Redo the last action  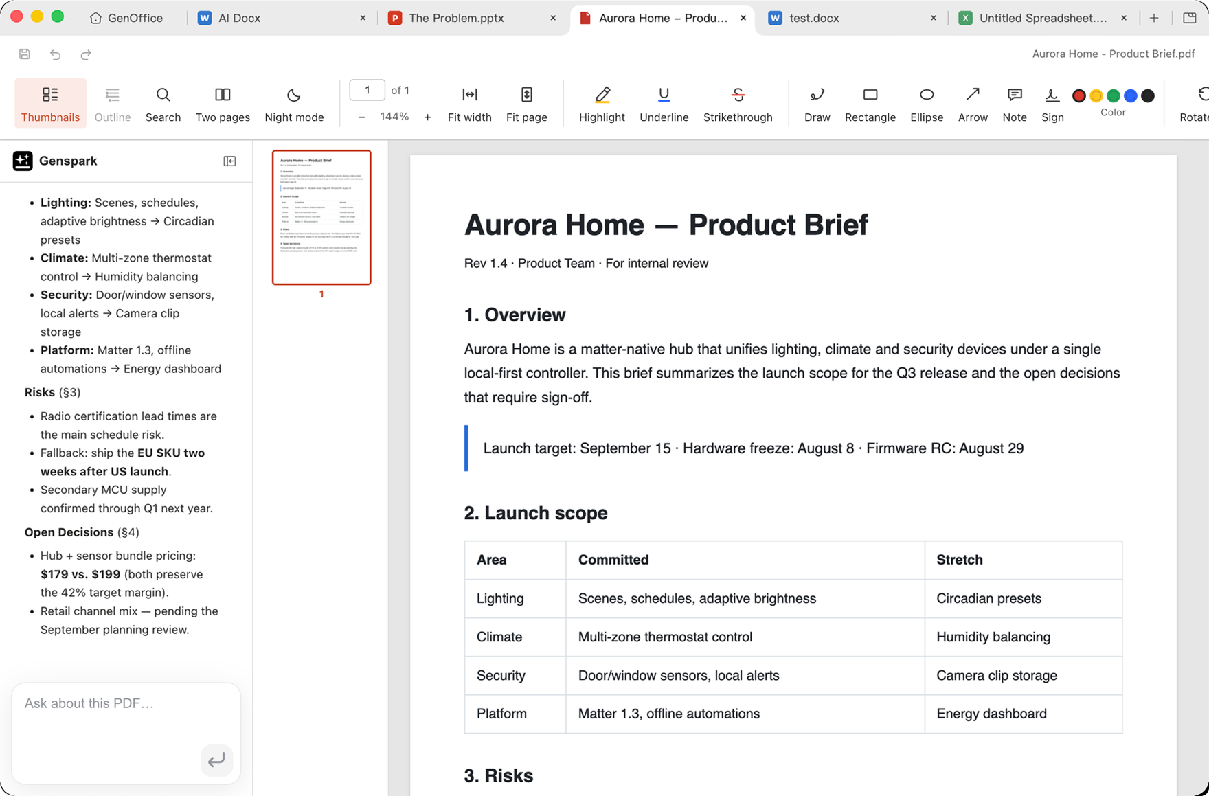(x=86, y=54)
